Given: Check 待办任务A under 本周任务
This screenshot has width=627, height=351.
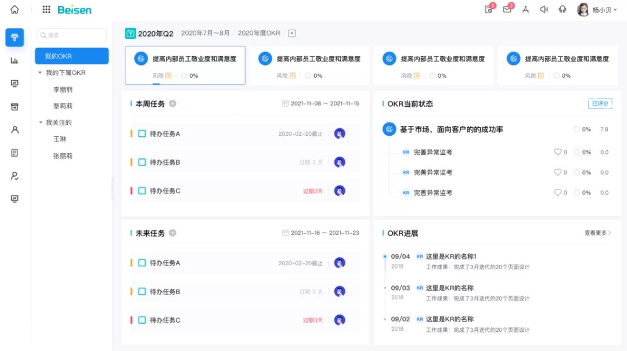Looking at the screenshot, I should (x=142, y=133).
